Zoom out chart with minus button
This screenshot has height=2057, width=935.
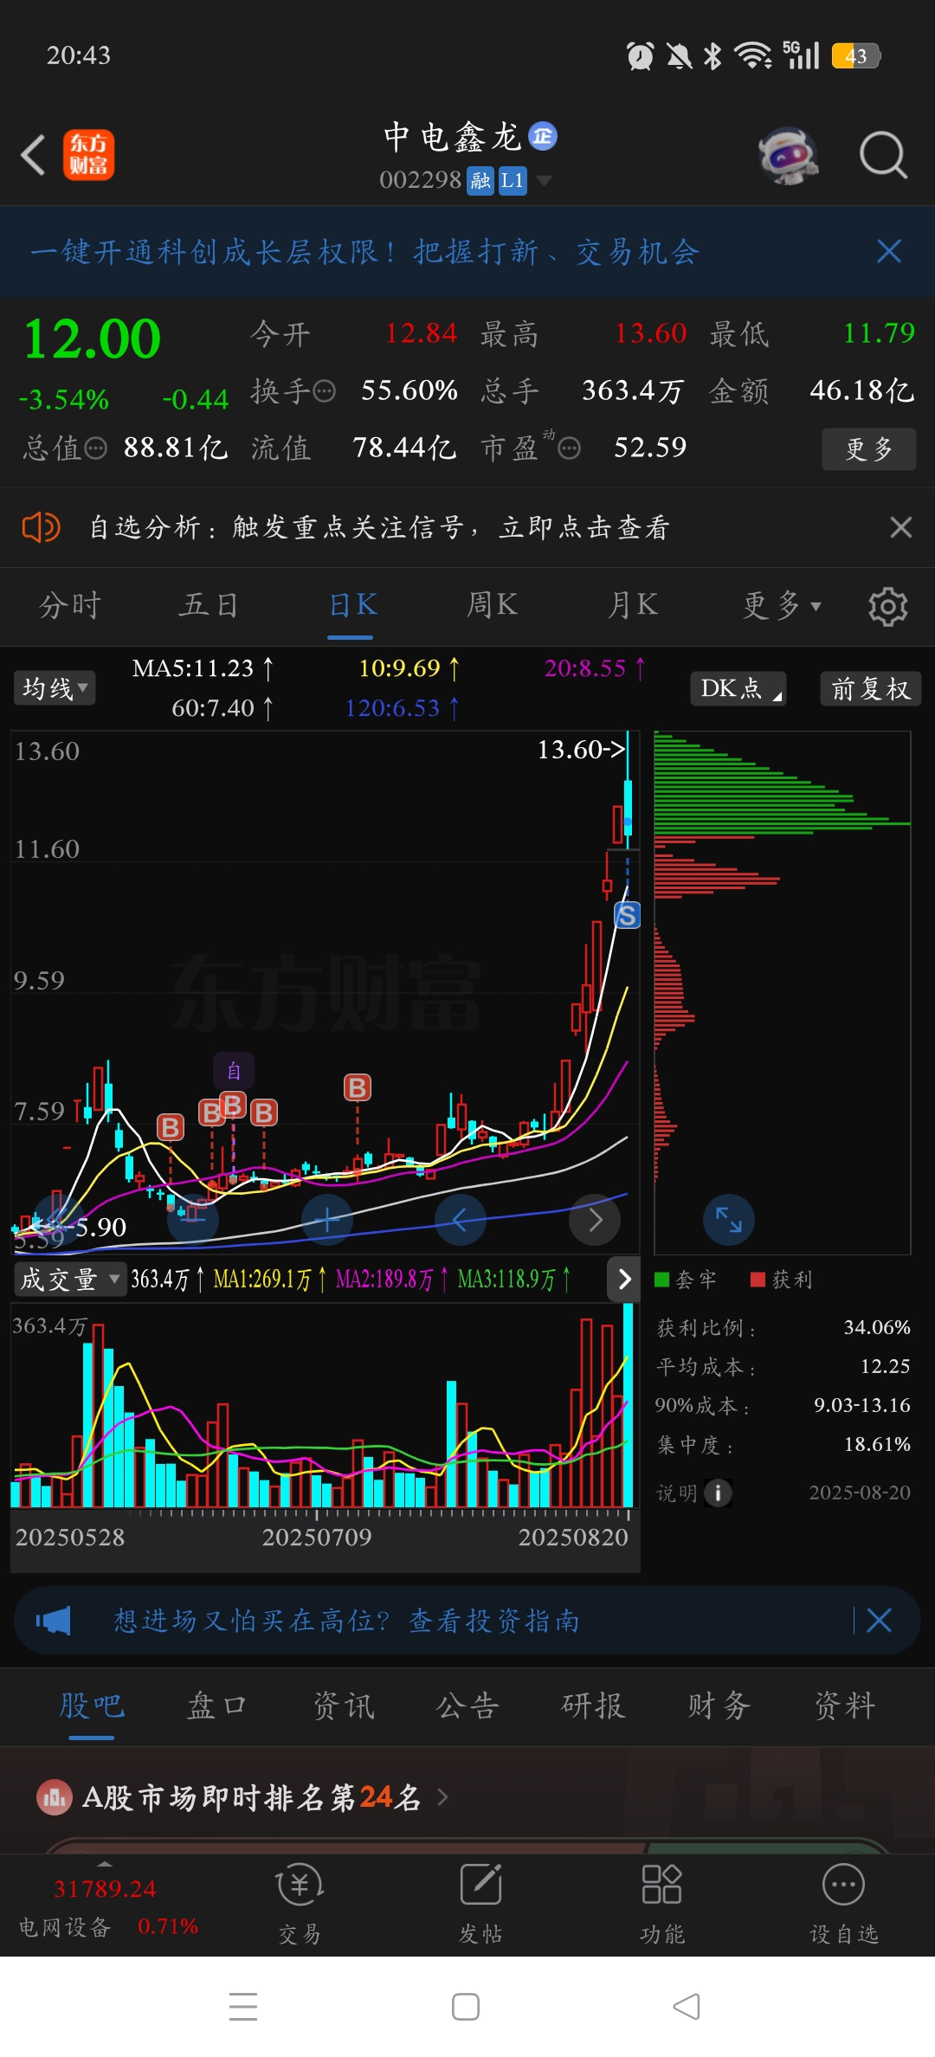click(x=192, y=1220)
